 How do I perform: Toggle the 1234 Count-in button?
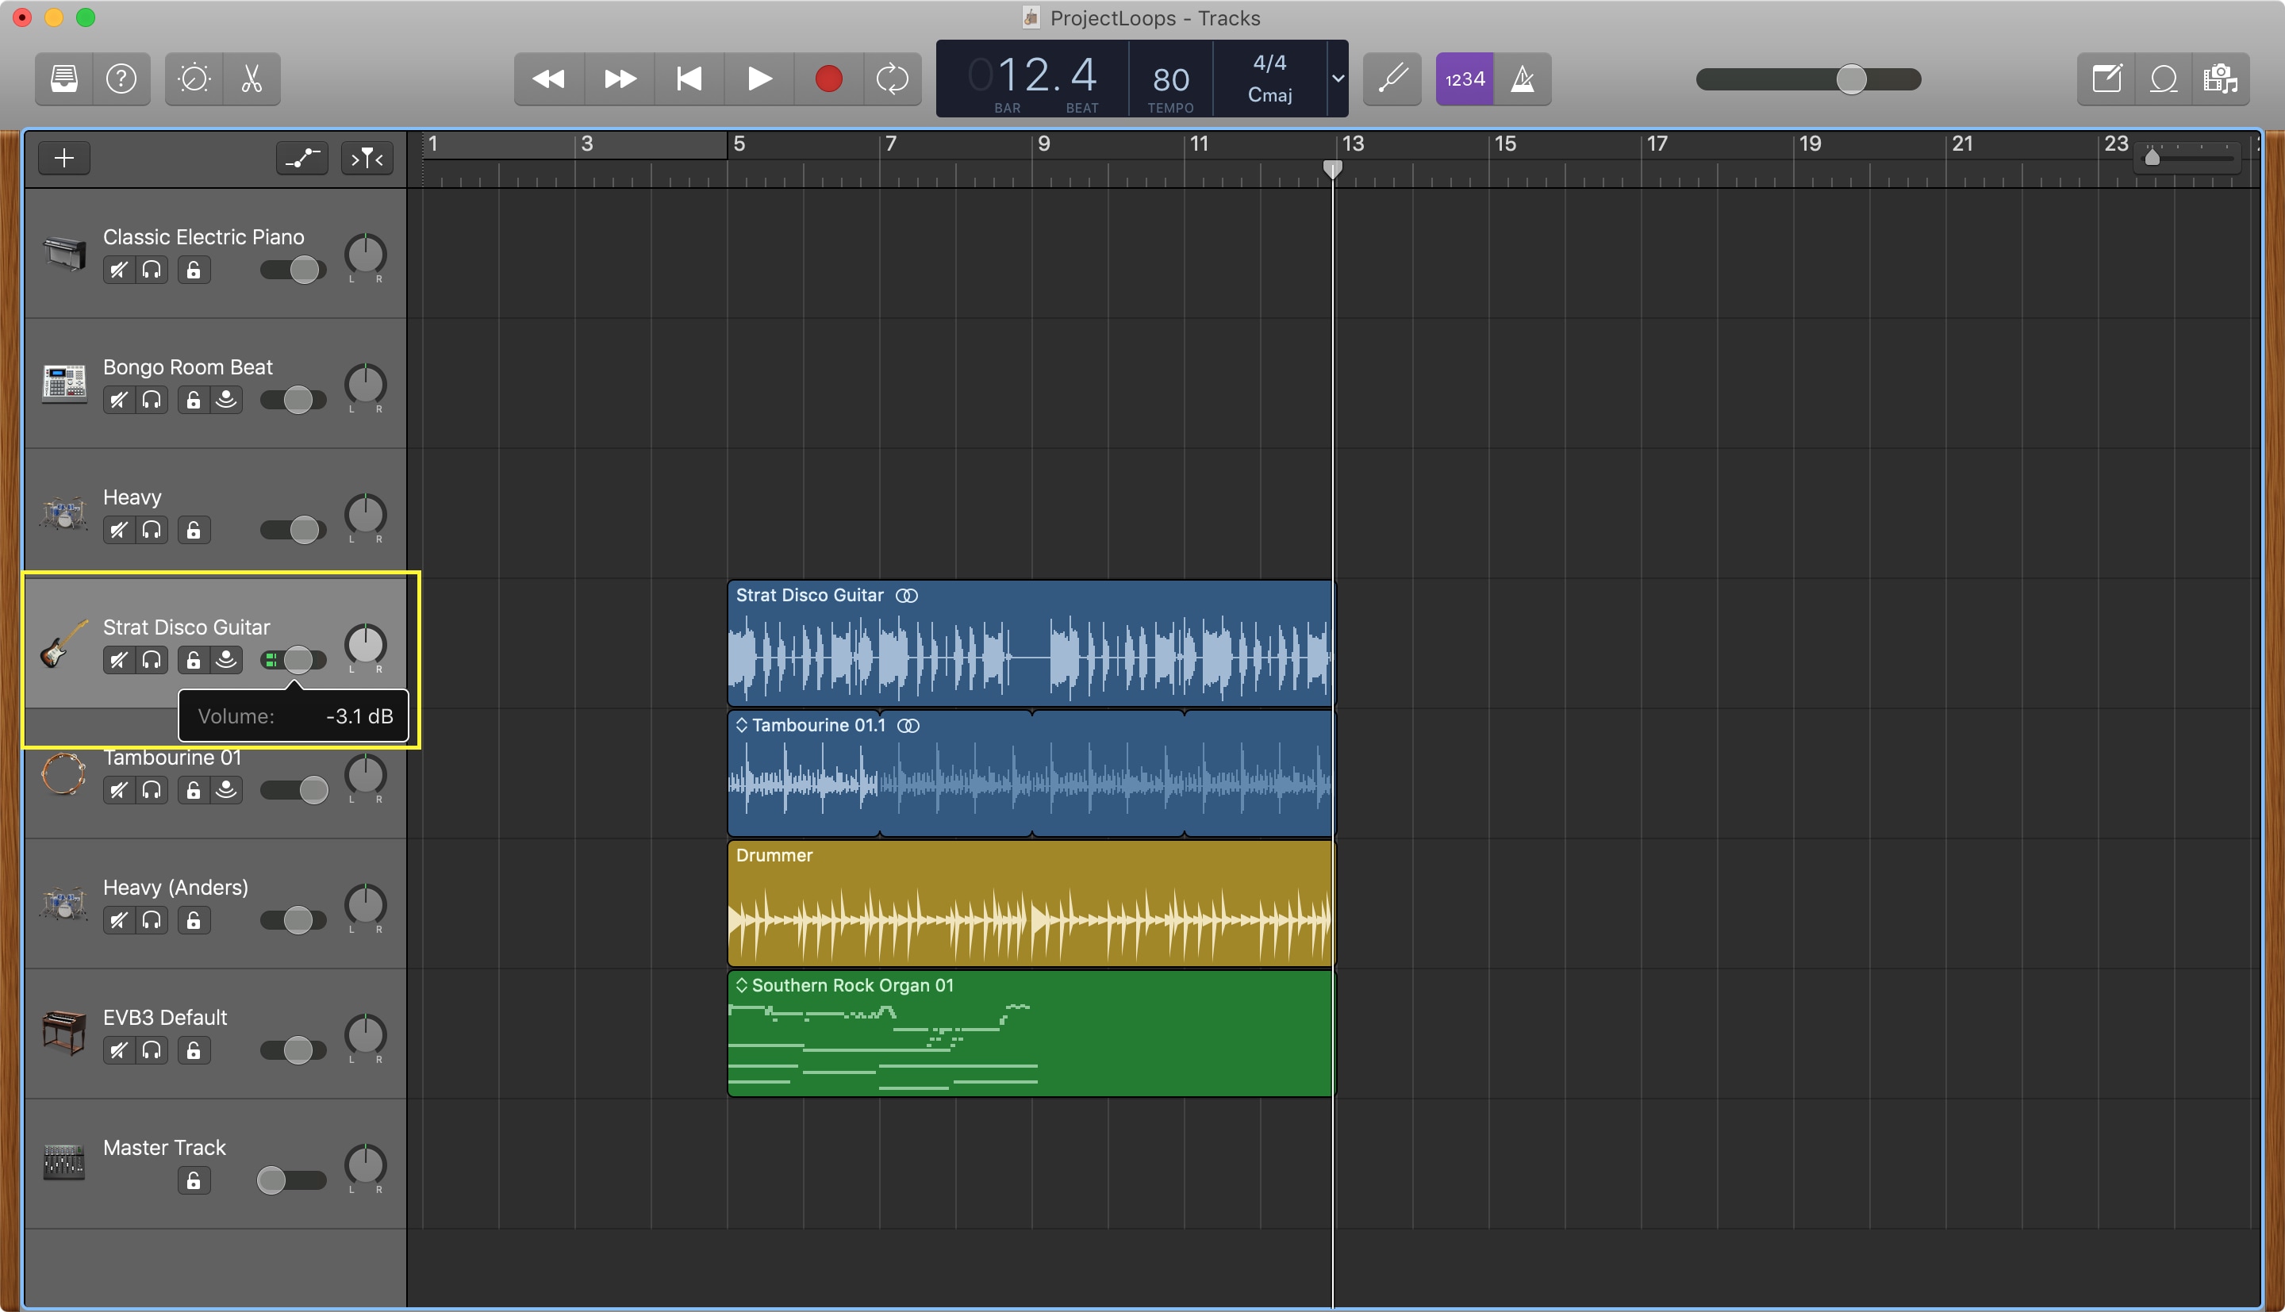click(x=1464, y=79)
